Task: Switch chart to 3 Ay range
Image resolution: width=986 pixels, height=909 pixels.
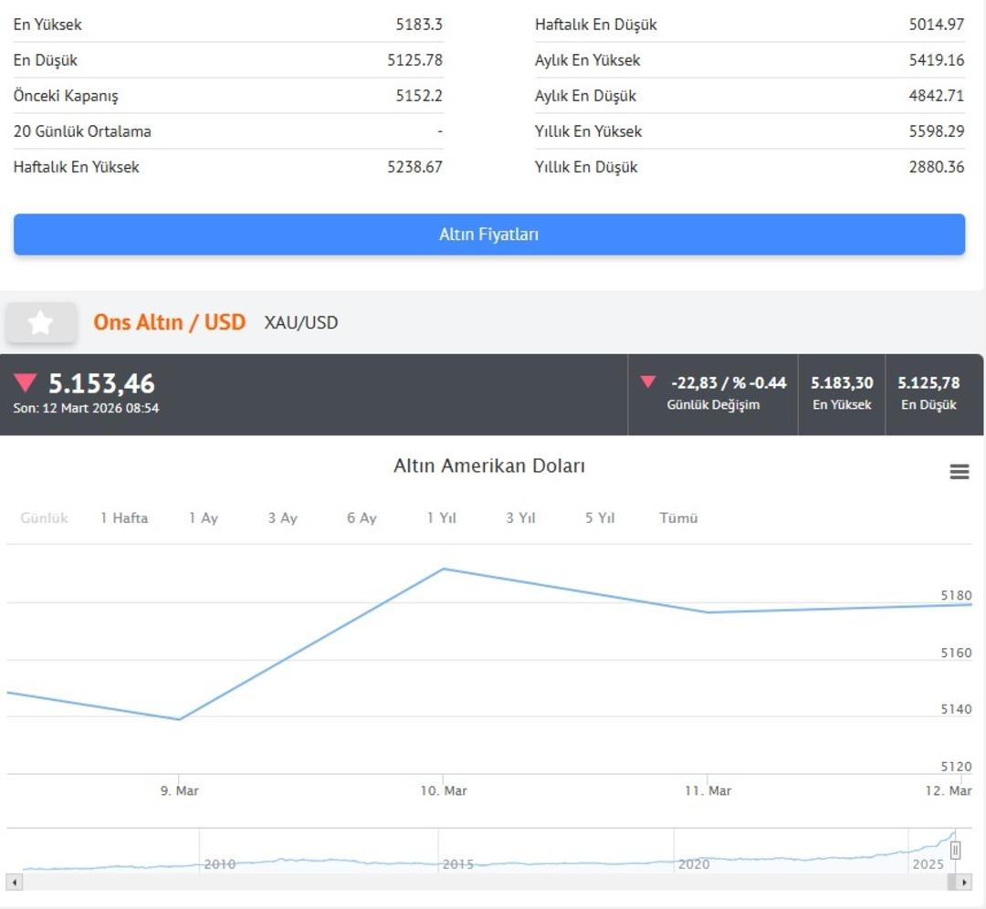Action: tap(282, 517)
